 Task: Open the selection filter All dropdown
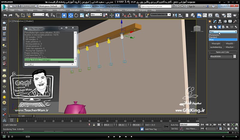38,15
